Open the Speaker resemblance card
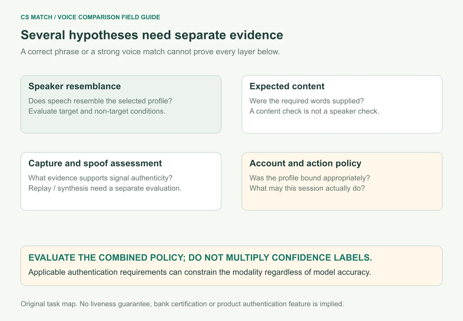 pyautogui.click(x=121, y=104)
